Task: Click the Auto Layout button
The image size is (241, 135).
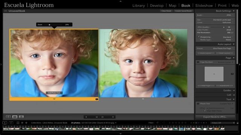Action: click(206, 53)
